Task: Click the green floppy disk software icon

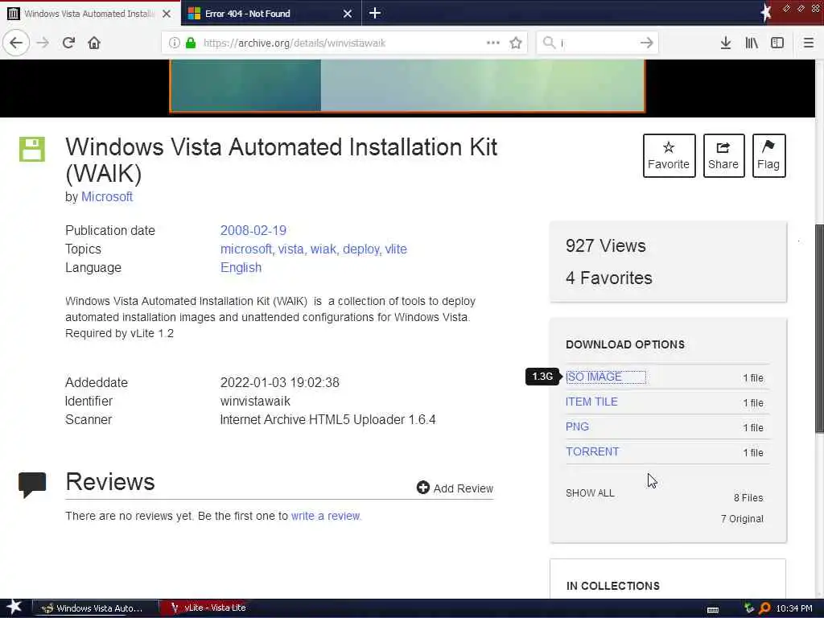Action: pyautogui.click(x=32, y=149)
